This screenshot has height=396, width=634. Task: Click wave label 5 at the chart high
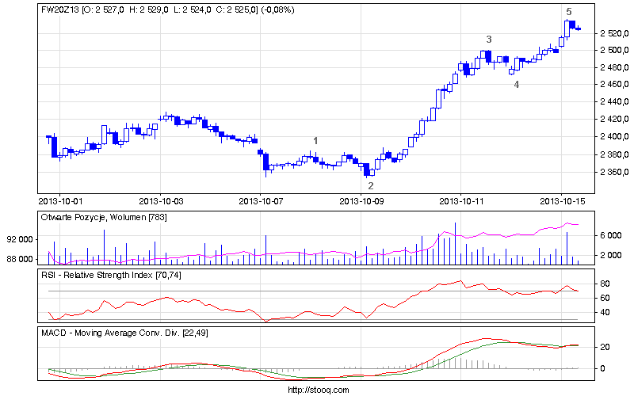click(569, 12)
